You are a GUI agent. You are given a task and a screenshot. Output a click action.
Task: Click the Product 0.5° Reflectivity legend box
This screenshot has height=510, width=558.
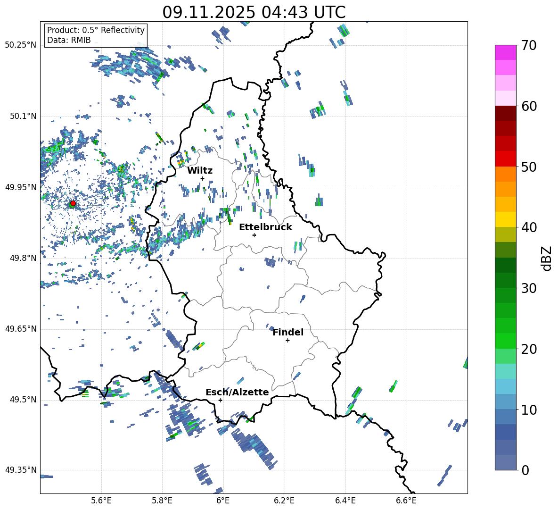[96, 35]
